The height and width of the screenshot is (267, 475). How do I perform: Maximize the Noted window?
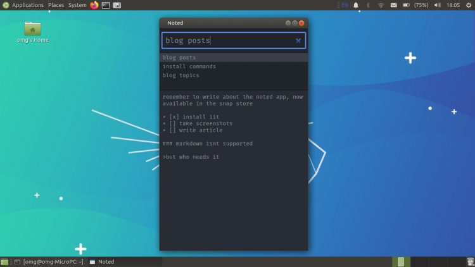[294, 23]
